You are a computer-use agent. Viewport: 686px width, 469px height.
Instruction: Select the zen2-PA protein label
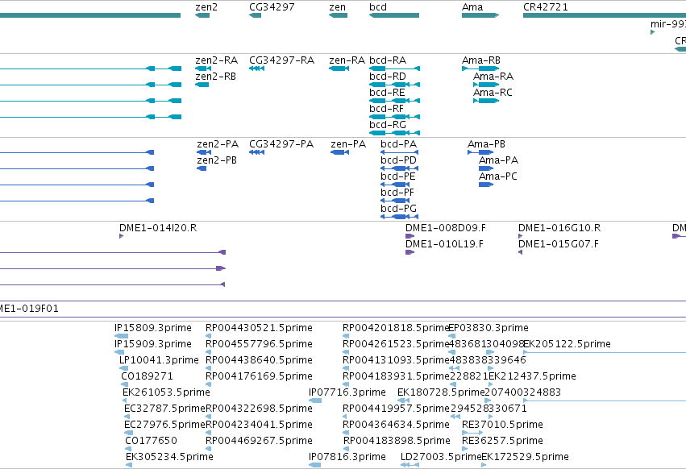tap(218, 144)
